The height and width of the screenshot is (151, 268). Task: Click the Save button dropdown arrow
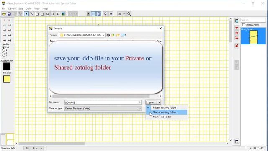[159, 102]
